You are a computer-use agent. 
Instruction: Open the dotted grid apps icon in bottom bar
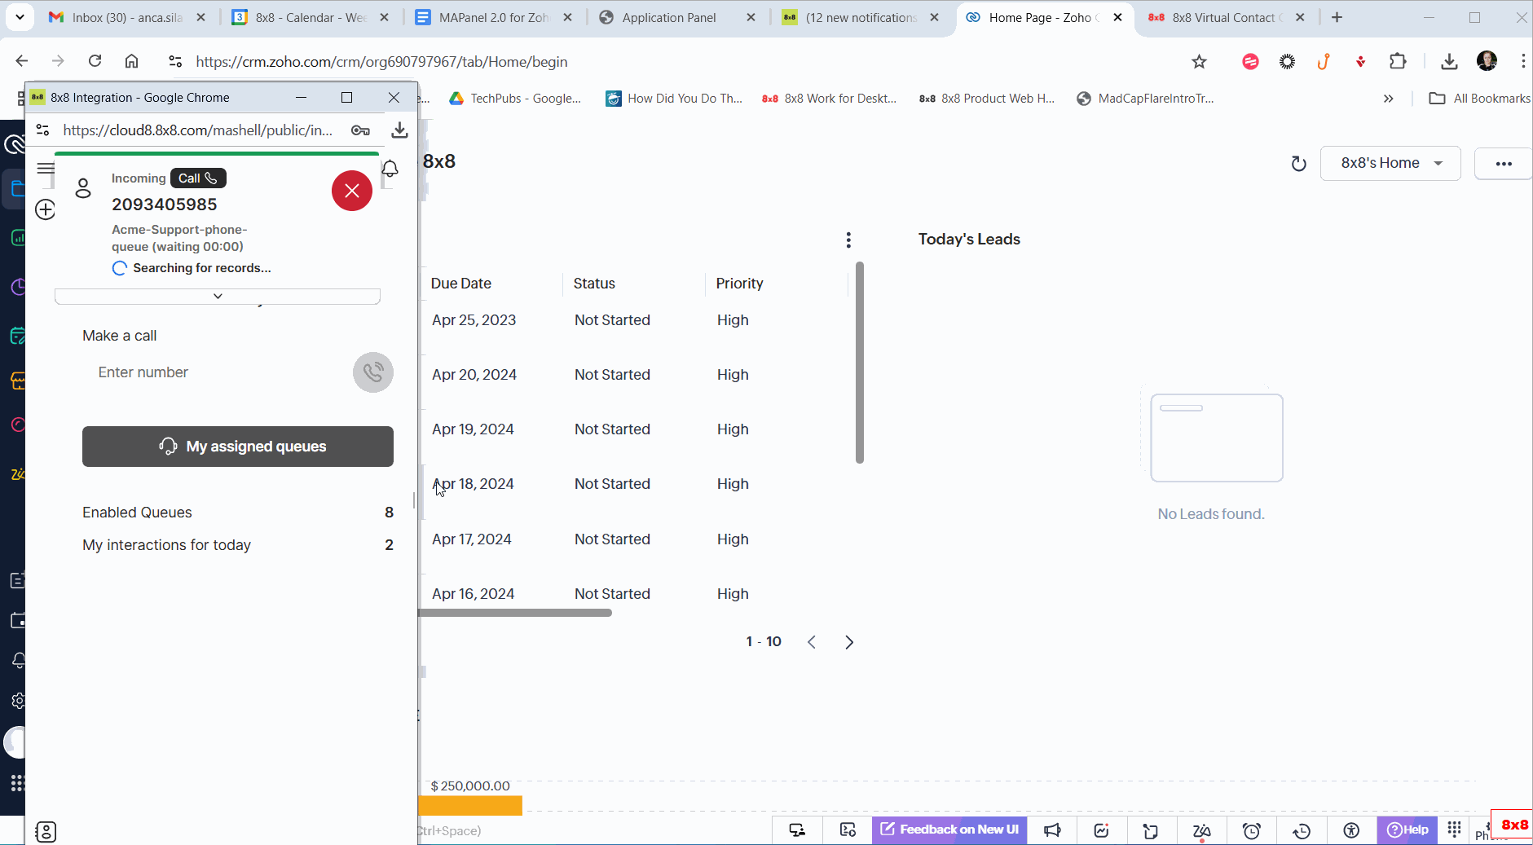[1455, 830]
